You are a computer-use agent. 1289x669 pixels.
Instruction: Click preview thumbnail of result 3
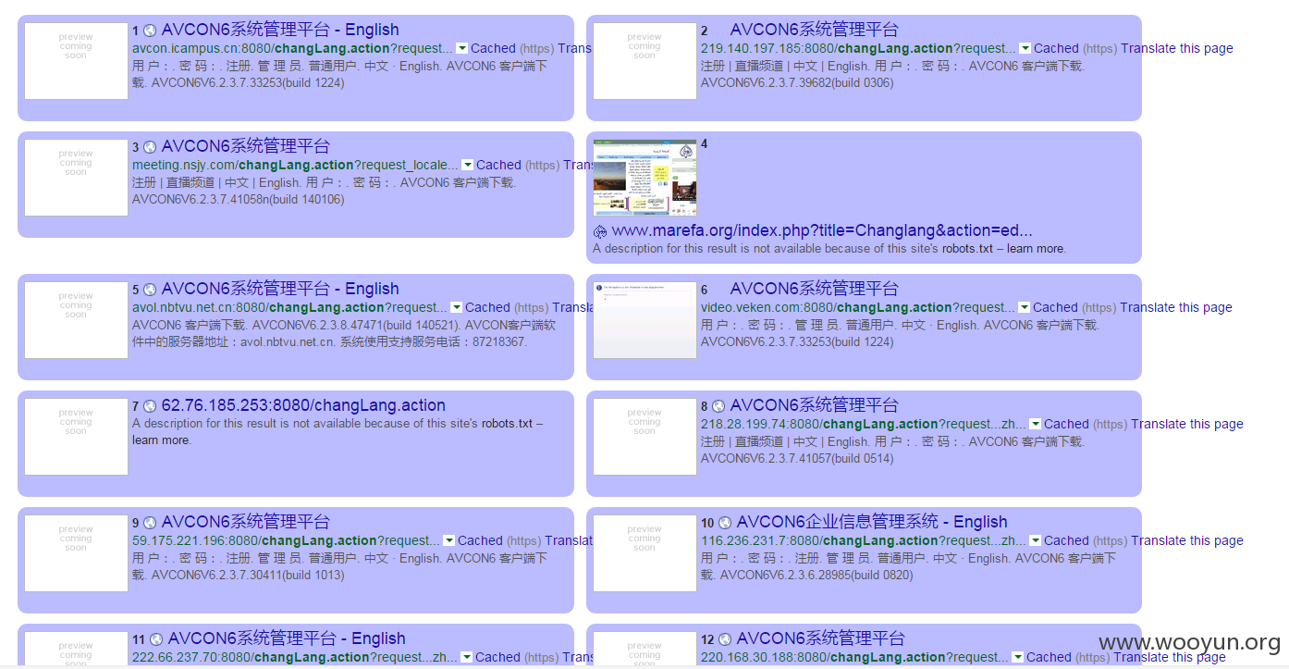(76, 178)
